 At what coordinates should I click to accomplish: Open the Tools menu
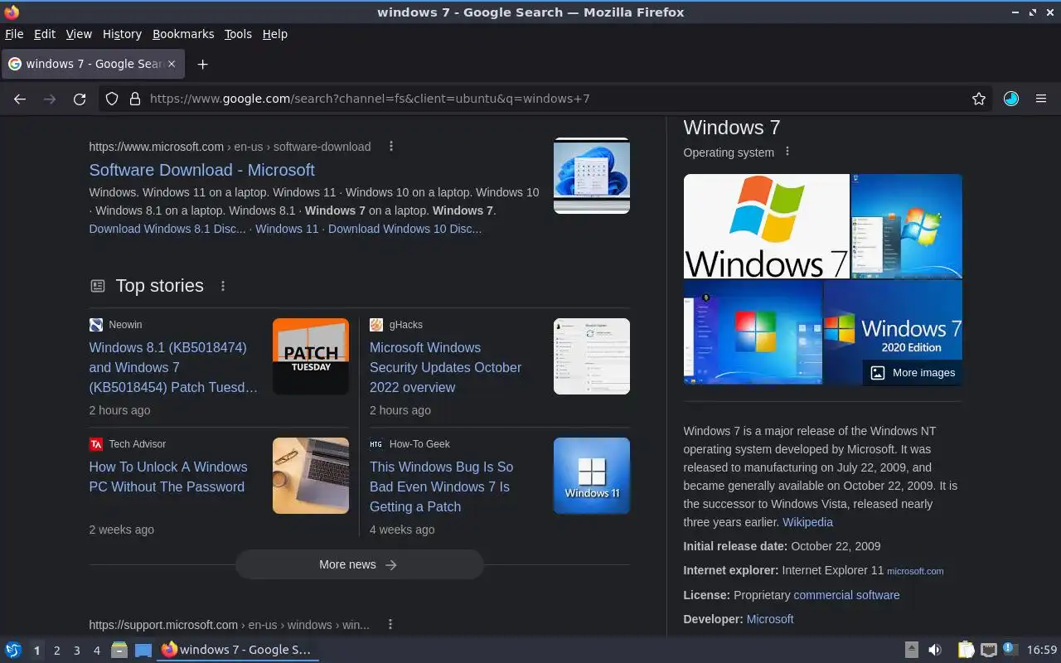[x=238, y=34]
